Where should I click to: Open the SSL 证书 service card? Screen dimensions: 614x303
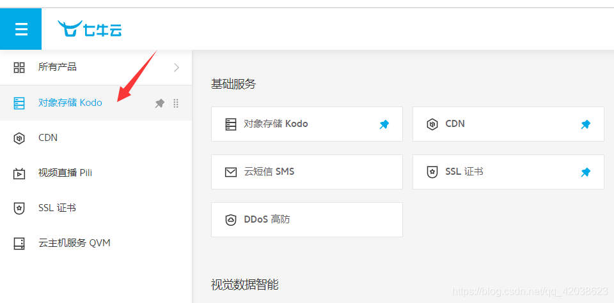[508, 172]
